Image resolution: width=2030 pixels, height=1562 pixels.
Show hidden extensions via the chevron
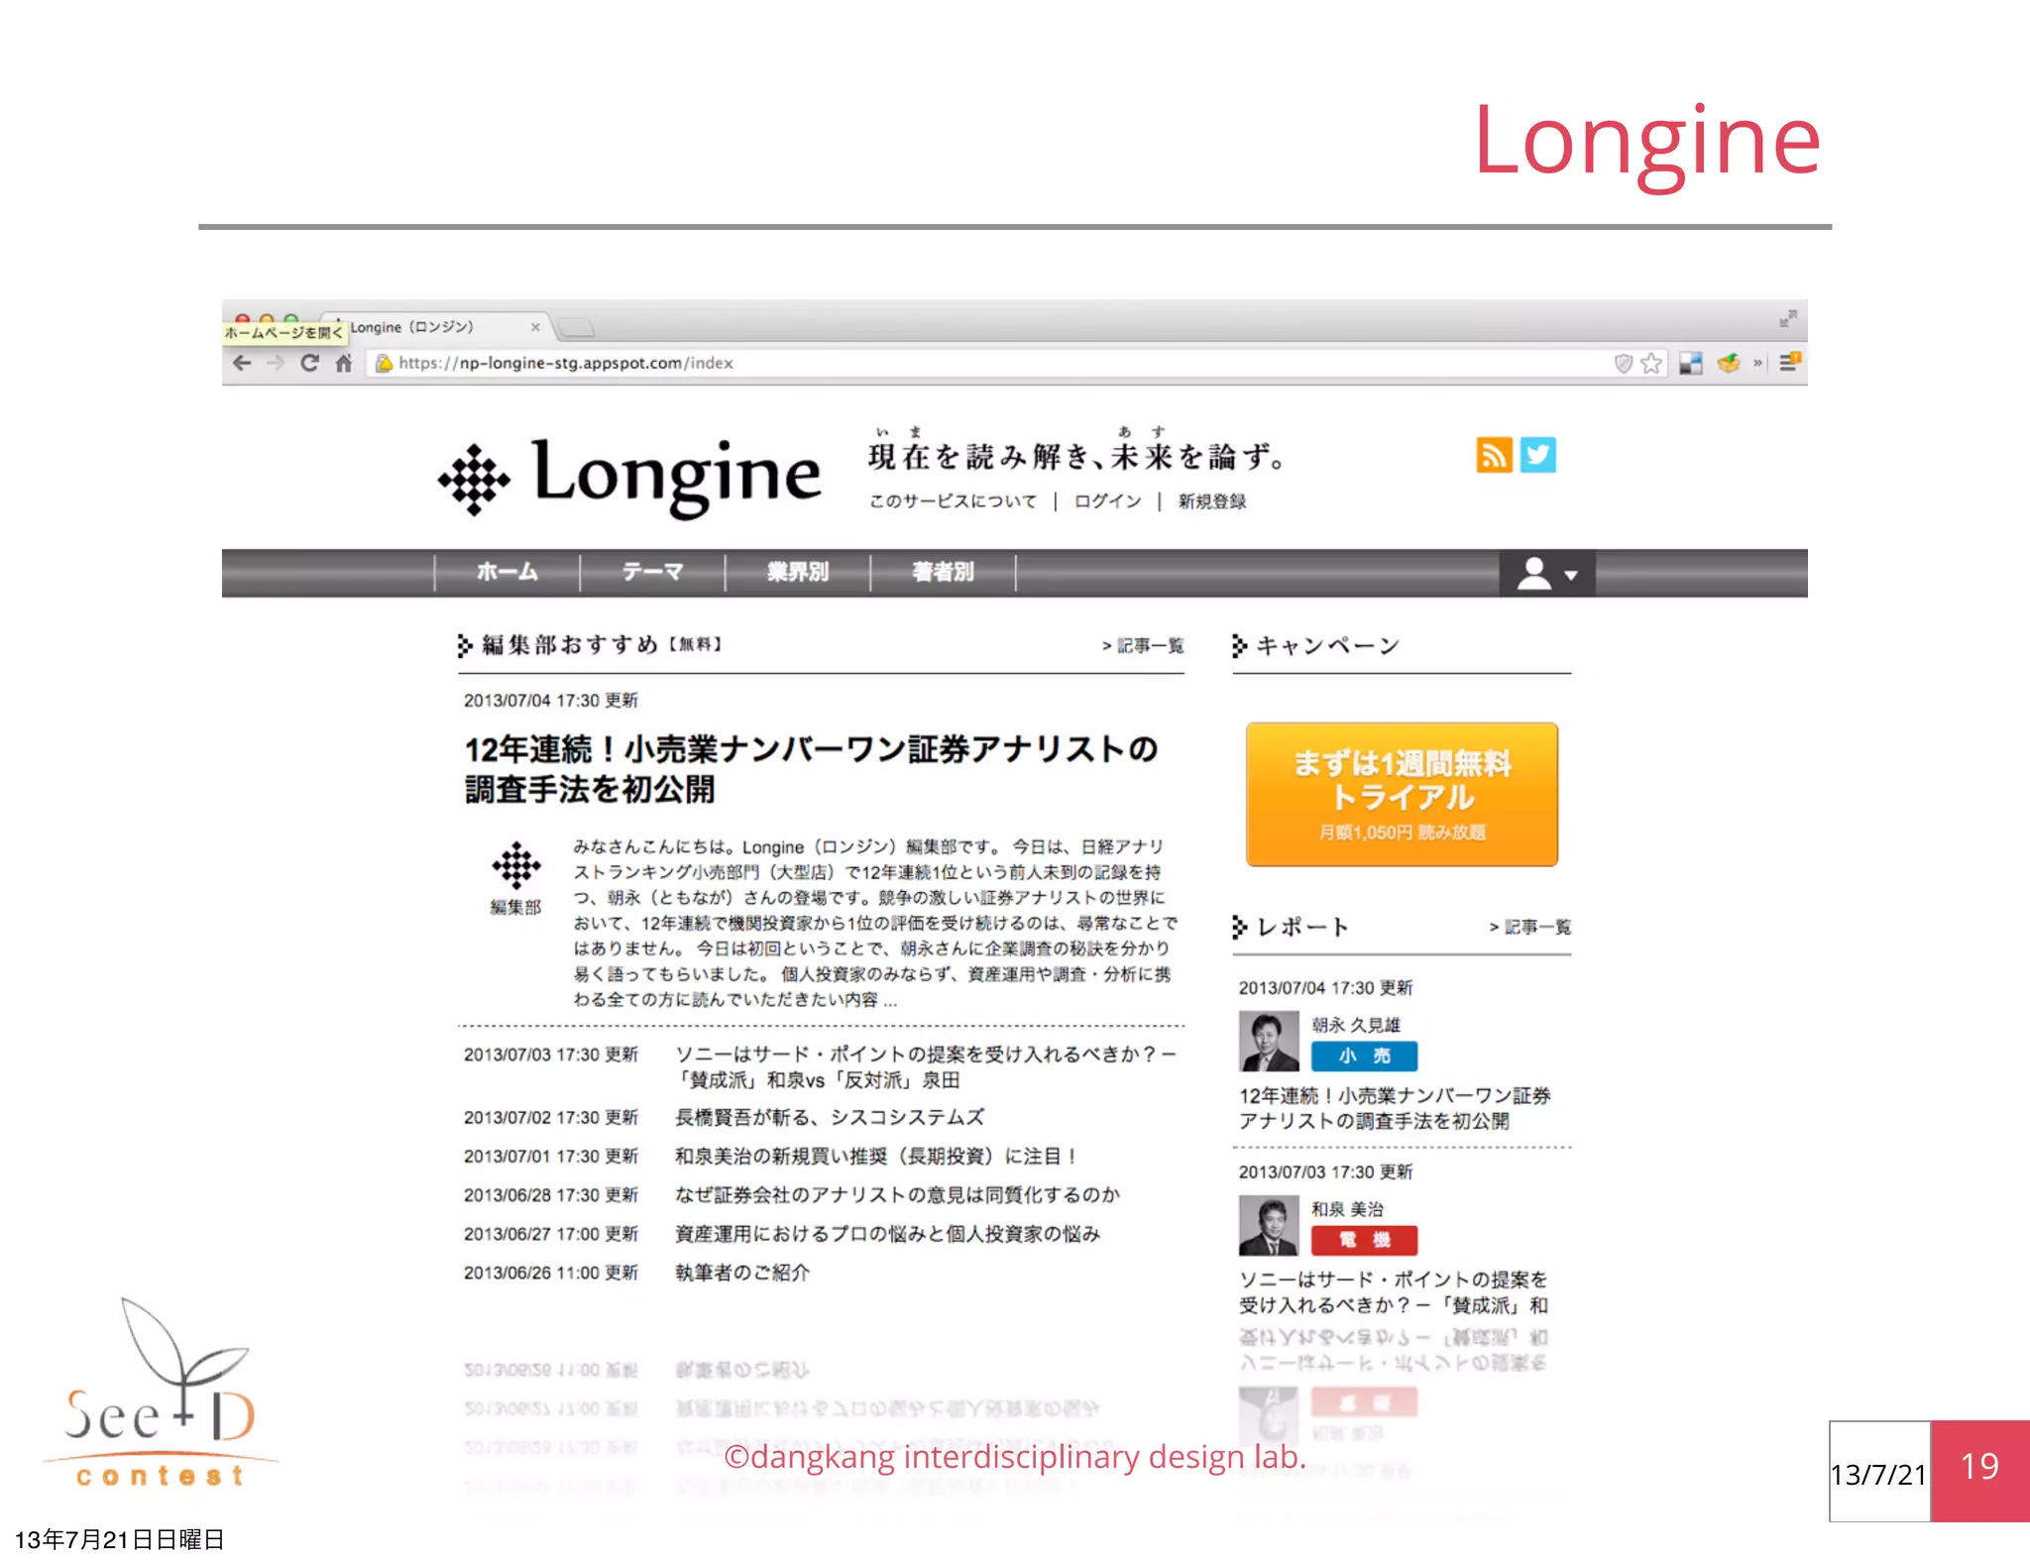click(x=1758, y=363)
